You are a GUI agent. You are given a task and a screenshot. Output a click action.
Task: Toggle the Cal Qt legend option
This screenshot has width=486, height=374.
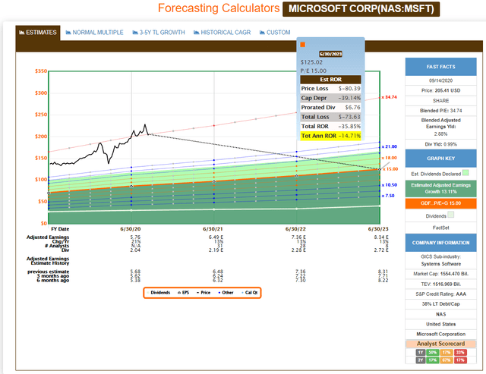[252, 292]
